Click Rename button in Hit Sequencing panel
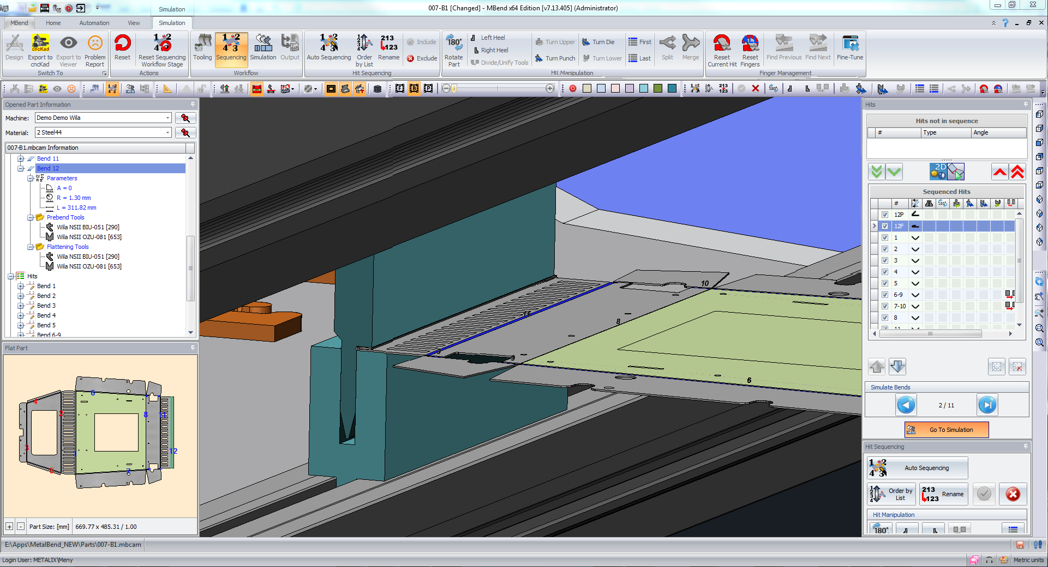This screenshot has width=1048, height=567. [943, 494]
